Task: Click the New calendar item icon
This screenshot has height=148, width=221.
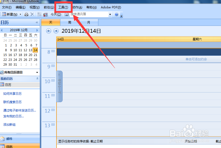Action: coord(4,14)
